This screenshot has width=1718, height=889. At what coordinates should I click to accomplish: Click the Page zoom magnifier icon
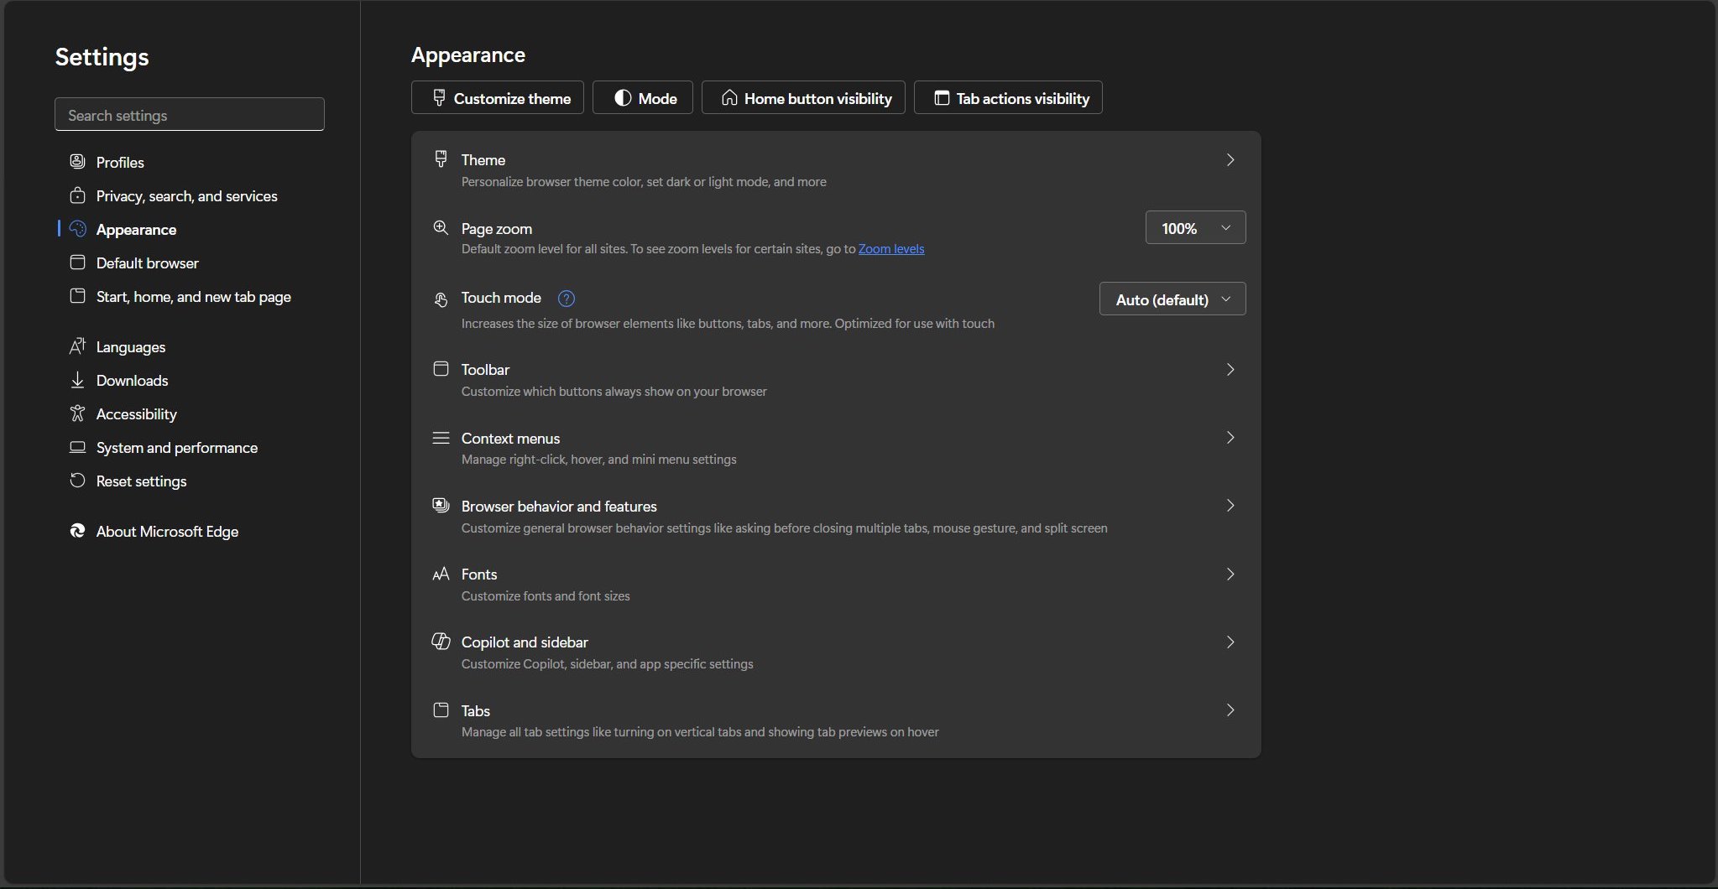pyautogui.click(x=441, y=228)
